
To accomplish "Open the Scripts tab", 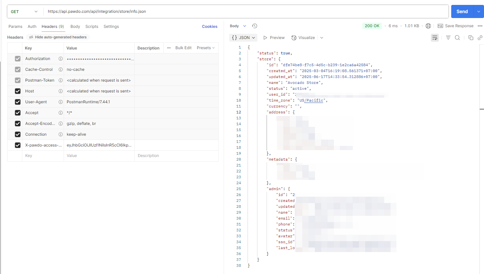I will pos(92,27).
